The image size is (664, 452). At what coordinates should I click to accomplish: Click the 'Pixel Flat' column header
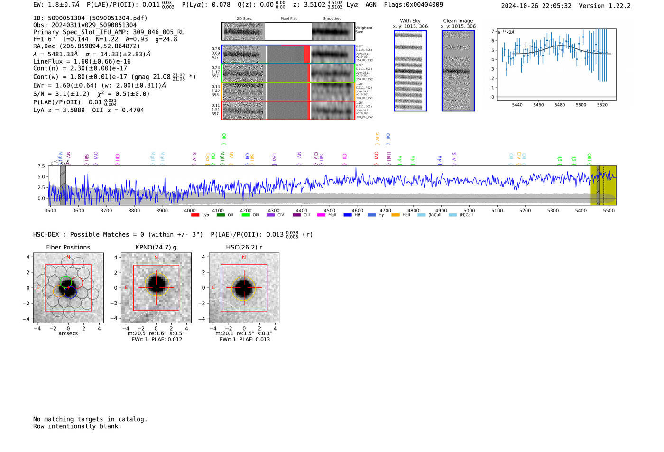tap(288, 19)
